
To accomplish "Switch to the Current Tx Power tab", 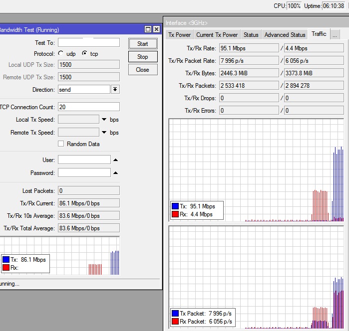I will coord(217,35).
